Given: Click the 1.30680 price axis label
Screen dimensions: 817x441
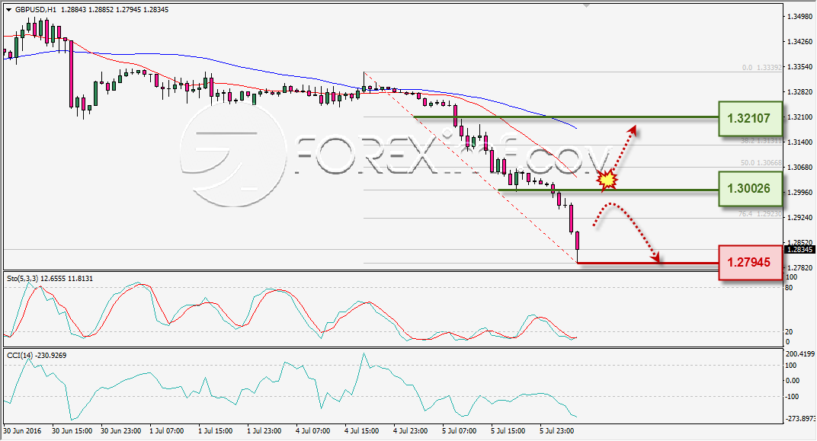Looking at the screenshot, I should (799, 167).
